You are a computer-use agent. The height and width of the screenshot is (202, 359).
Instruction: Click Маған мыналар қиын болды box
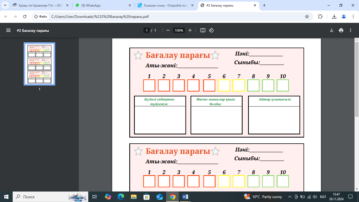coord(216,115)
